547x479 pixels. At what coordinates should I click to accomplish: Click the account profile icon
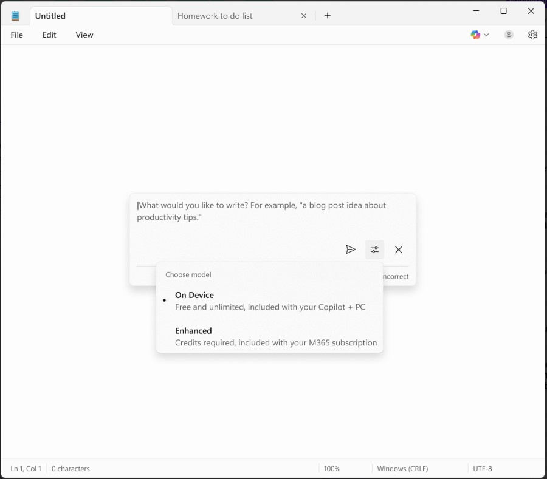click(x=509, y=35)
